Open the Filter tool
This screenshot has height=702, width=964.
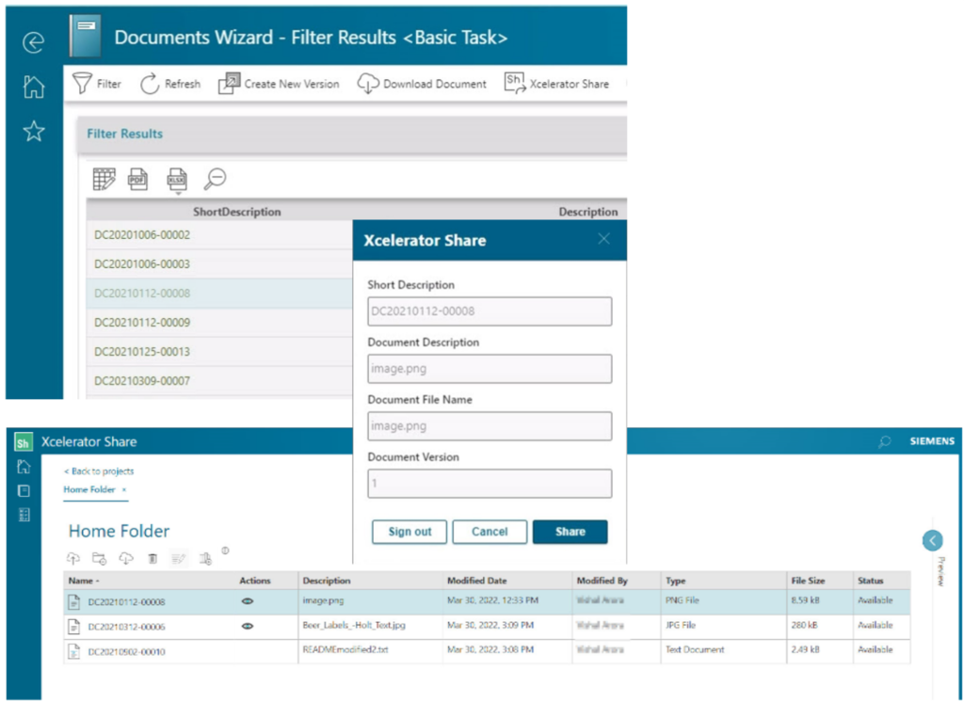pyautogui.click(x=97, y=84)
